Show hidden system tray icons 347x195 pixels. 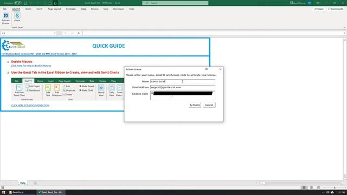323,192
